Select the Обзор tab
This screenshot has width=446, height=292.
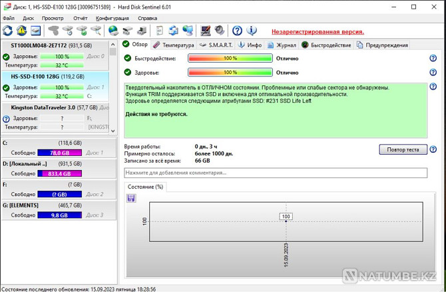135,45
